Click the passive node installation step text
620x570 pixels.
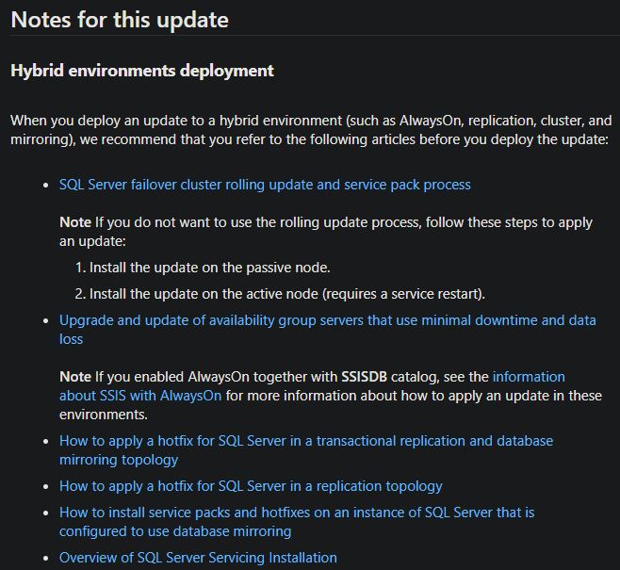(209, 268)
